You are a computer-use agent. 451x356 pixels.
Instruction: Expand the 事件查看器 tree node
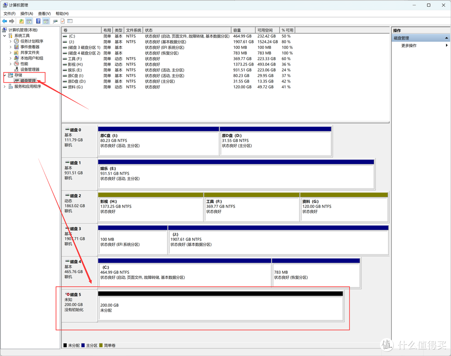(10, 47)
